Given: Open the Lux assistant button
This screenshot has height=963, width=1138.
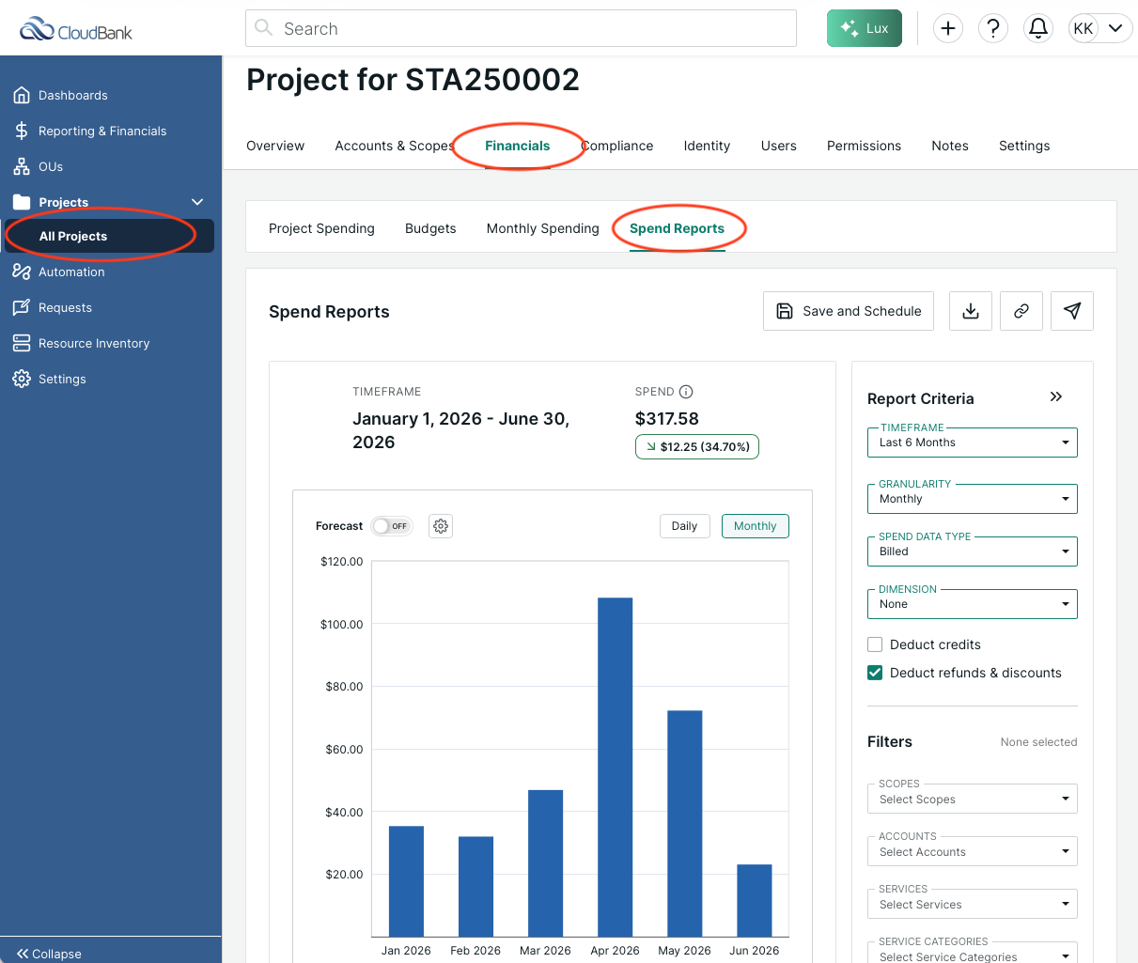Looking at the screenshot, I should coord(864,28).
